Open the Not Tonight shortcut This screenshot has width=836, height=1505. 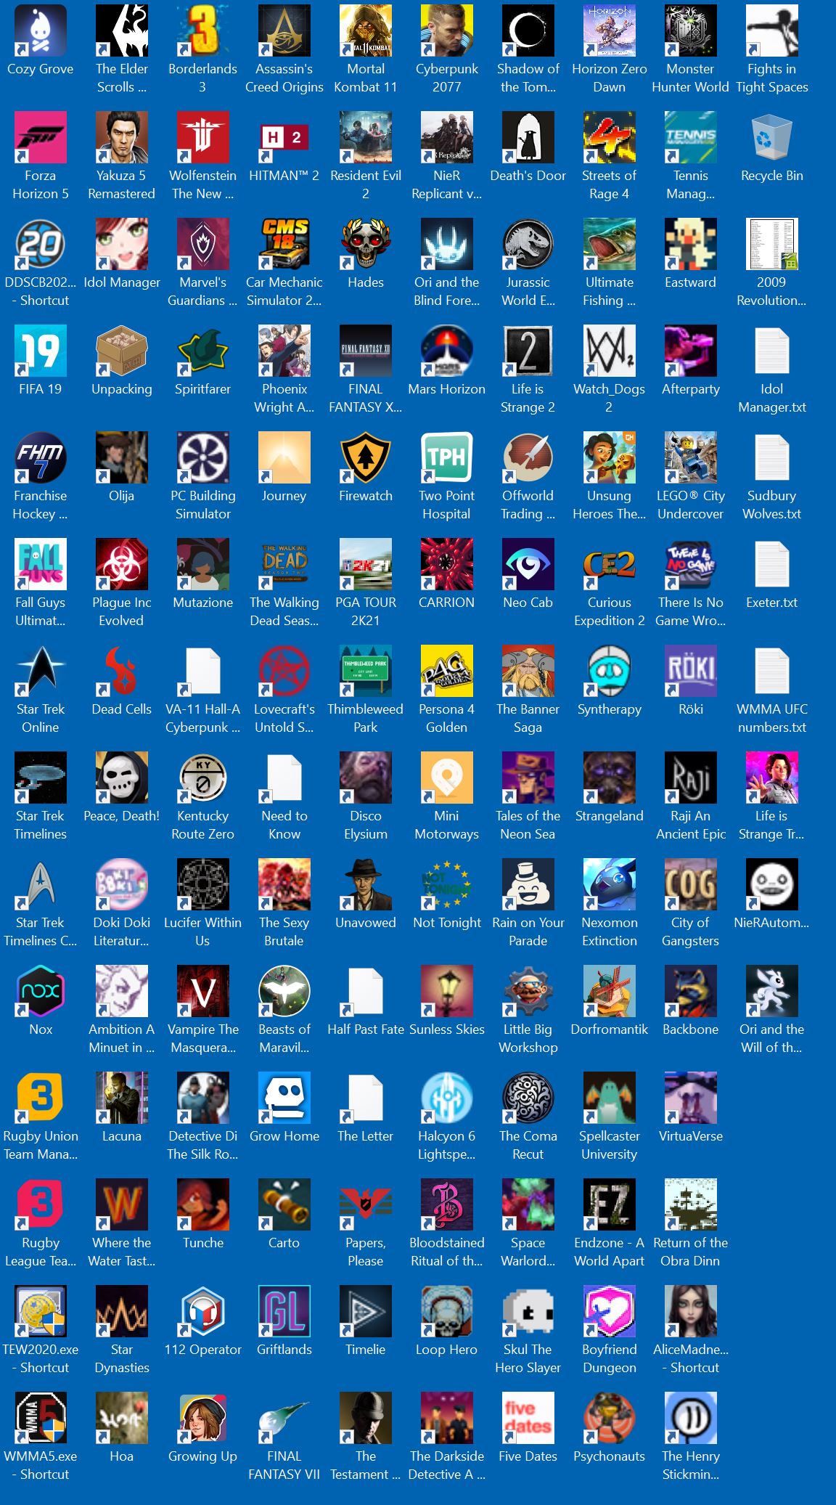[447, 884]
